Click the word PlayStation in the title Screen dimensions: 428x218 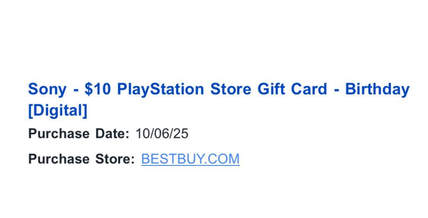tap(160, 89)
